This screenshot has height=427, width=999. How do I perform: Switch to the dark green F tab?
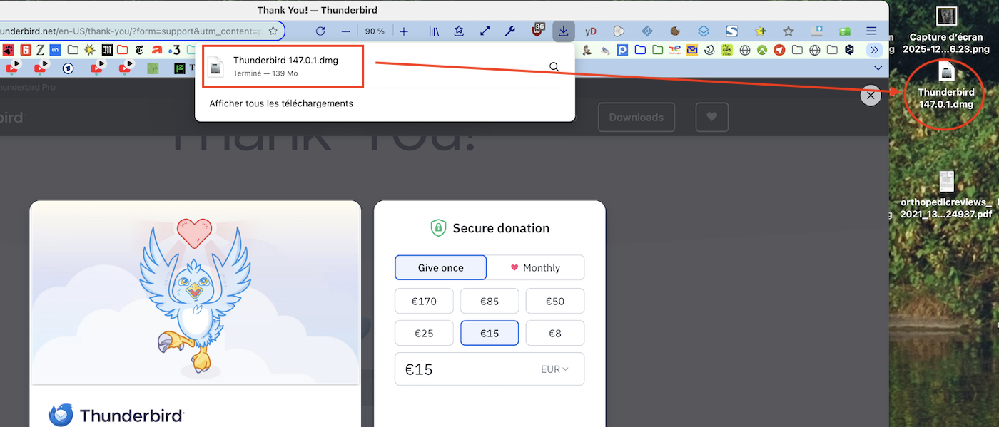pyautogui.click(x=180, y=68)
